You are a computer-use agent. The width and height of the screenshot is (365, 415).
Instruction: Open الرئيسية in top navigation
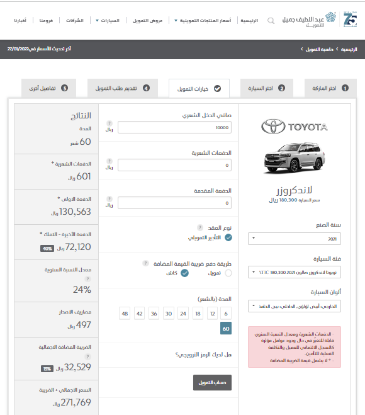pos(249,20)
